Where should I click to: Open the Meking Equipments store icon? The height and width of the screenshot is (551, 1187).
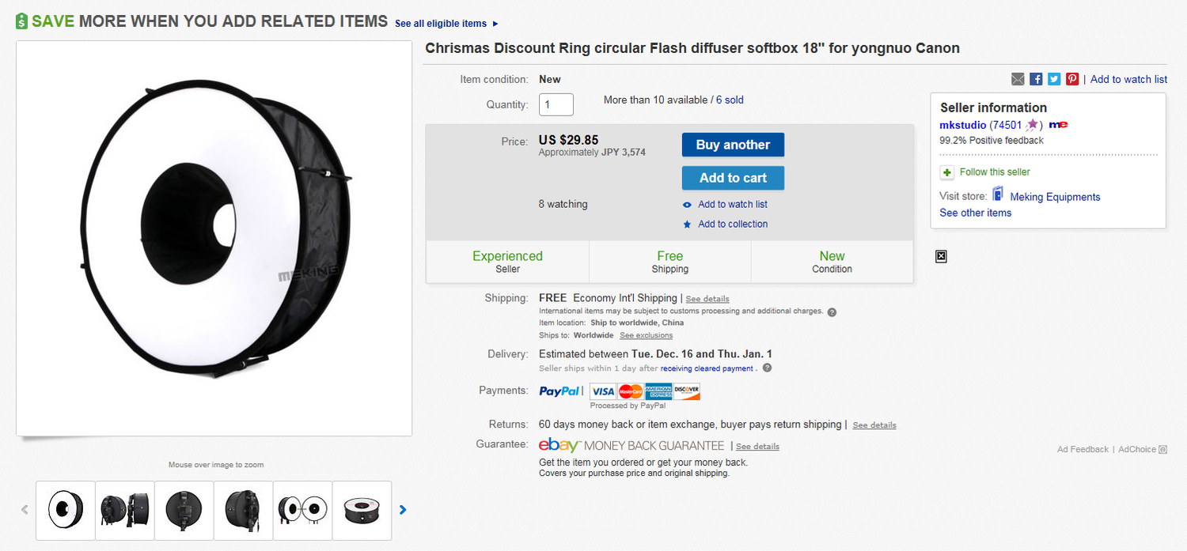point(998,194)
